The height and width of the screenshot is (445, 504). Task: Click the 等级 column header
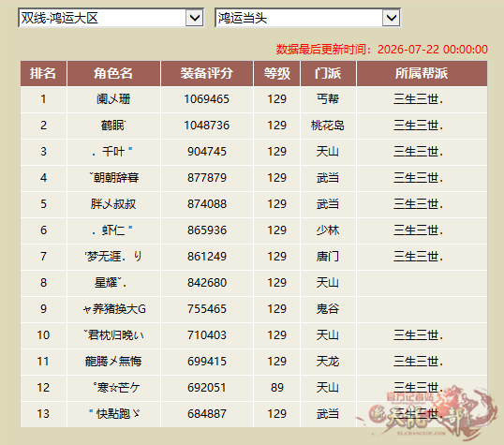[276, 73]
